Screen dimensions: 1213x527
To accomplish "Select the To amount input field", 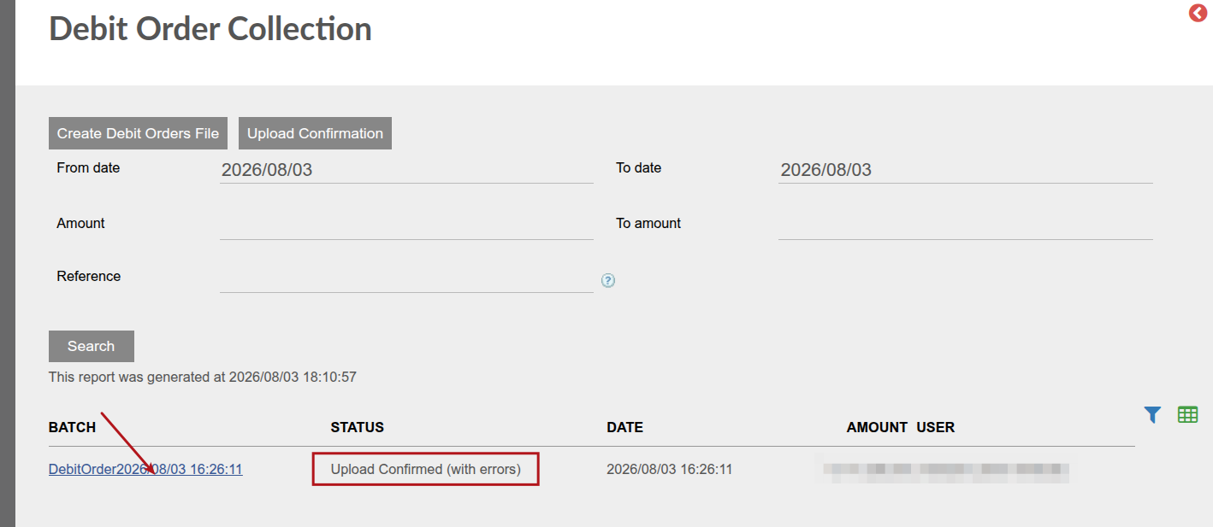I will pyautogui.click(x=966, y=225).
